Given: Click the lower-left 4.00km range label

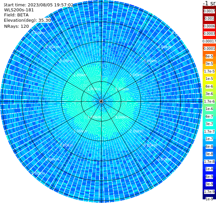Looking at the screenshot, I should (x=52, y=159).
